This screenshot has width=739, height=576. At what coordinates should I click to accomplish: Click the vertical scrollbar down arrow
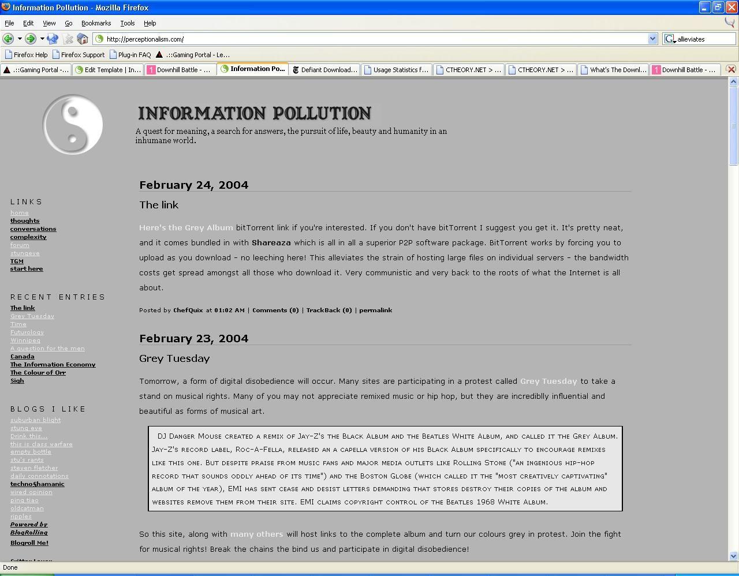point(733,556)
